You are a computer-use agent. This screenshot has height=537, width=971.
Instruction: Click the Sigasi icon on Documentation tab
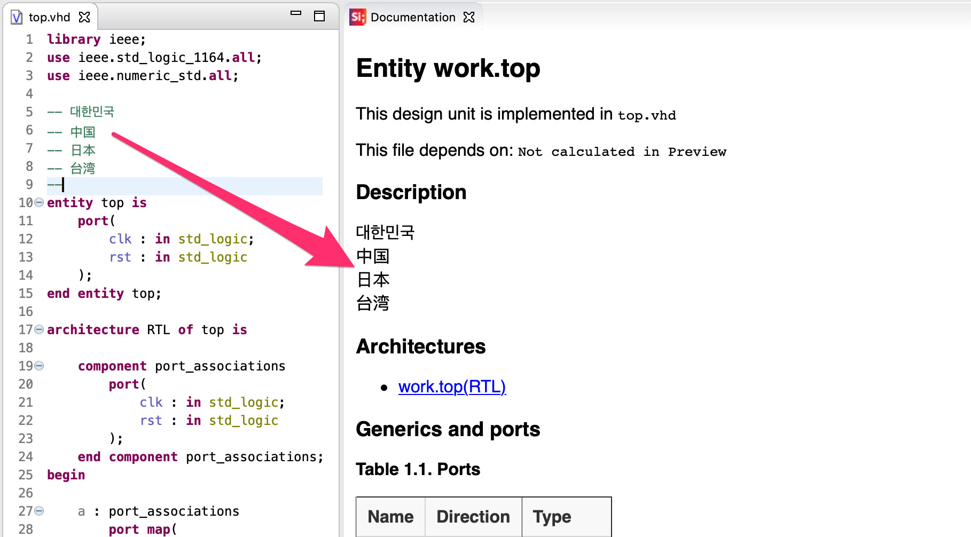click(x=357, y=17)
